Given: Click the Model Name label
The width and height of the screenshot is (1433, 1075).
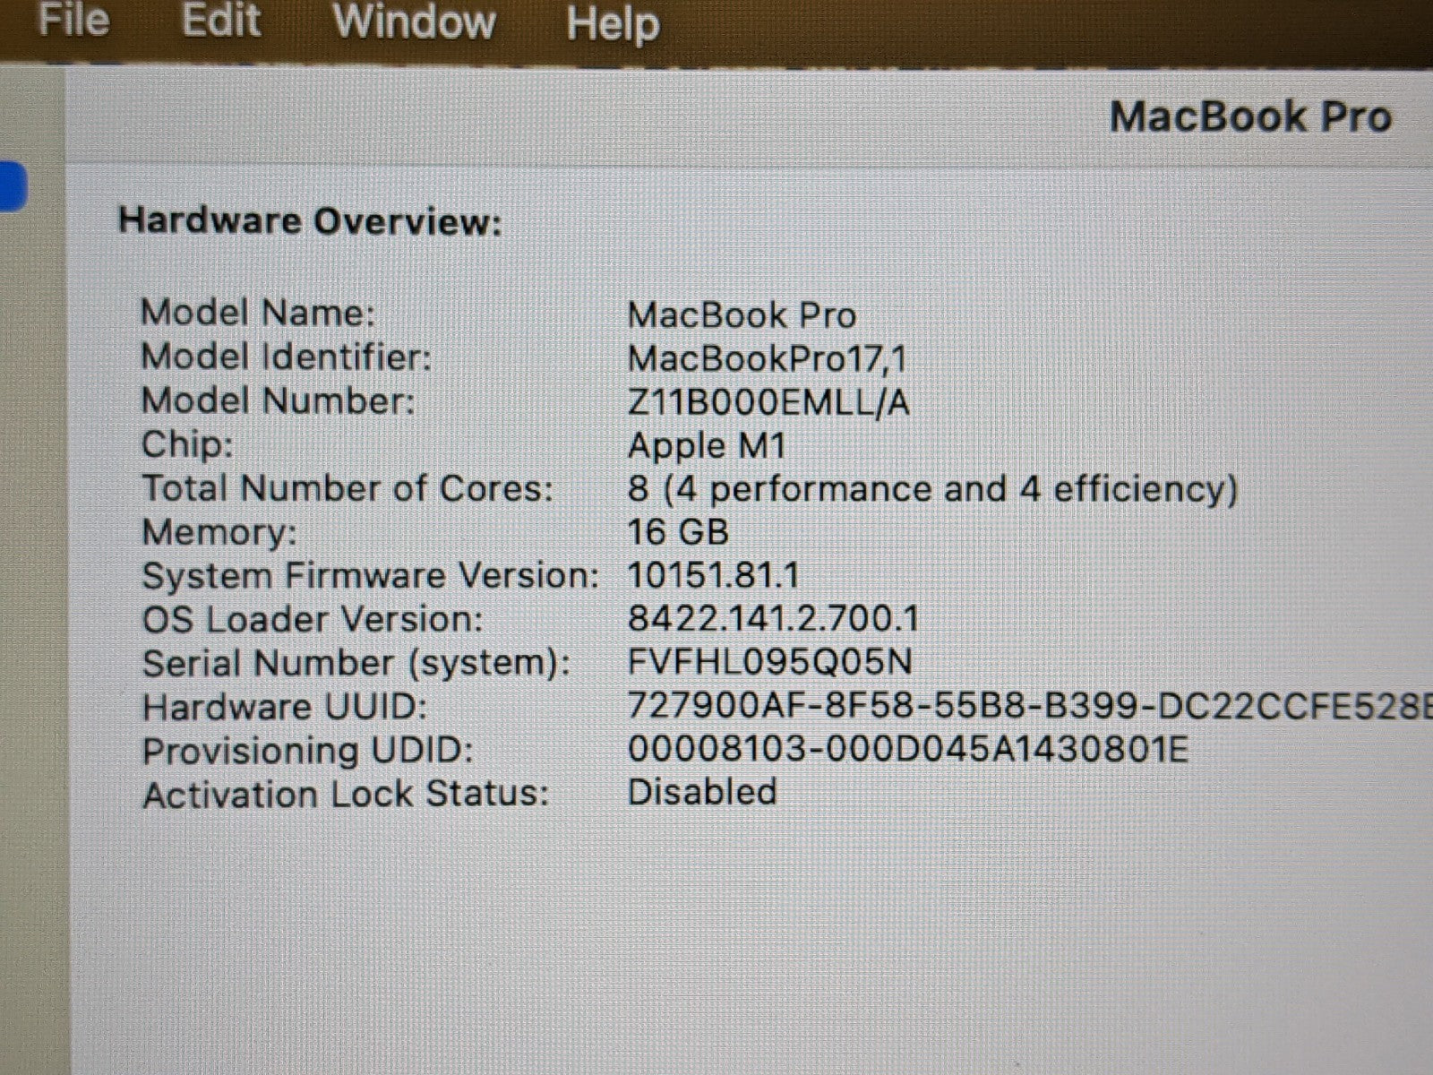Looking at the screenshot, I should (x=258, y=313).
